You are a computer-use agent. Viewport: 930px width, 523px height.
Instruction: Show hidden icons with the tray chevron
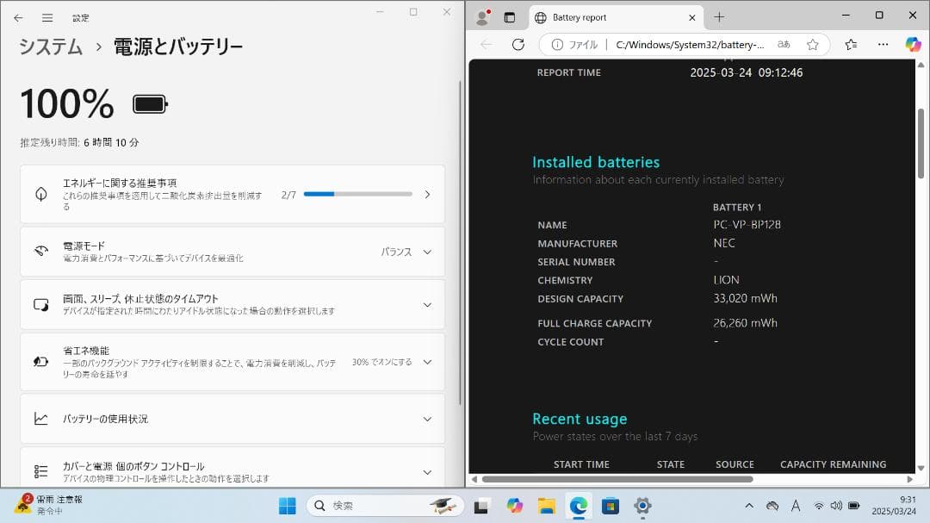tap(748, 506)
